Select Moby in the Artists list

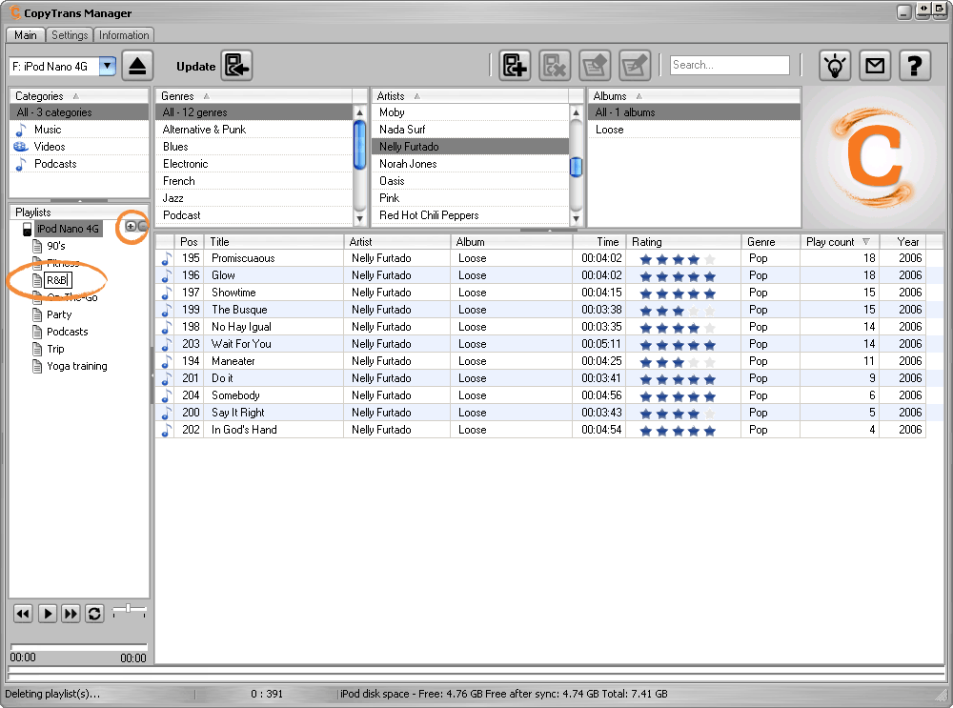coord(471,112)
